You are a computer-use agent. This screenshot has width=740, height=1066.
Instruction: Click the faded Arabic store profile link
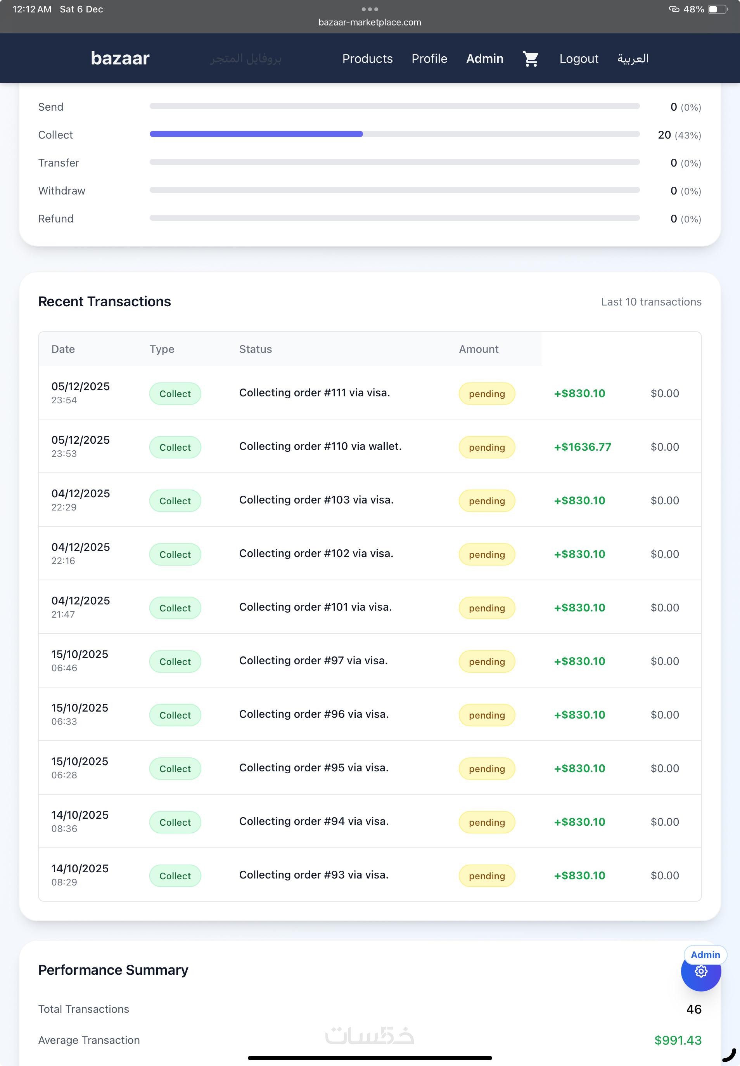pos(245,59)
